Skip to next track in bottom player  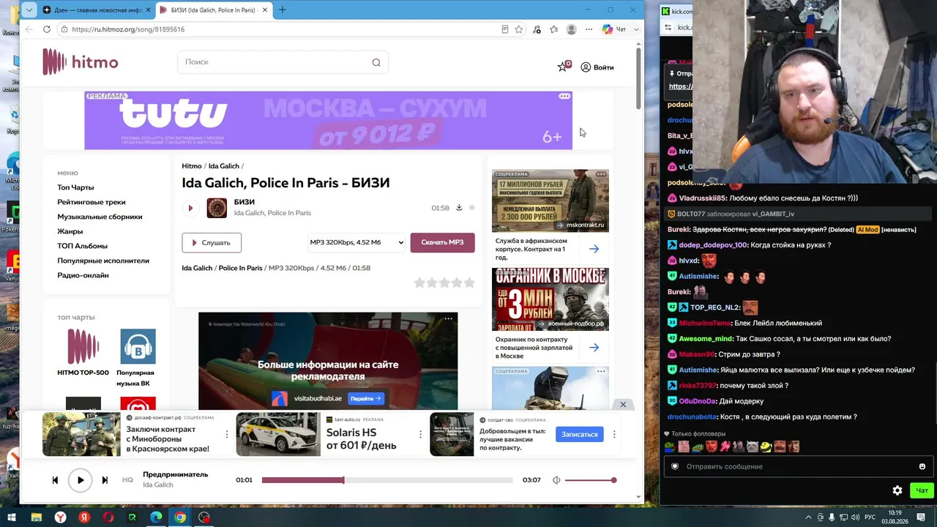click(105, 480)
